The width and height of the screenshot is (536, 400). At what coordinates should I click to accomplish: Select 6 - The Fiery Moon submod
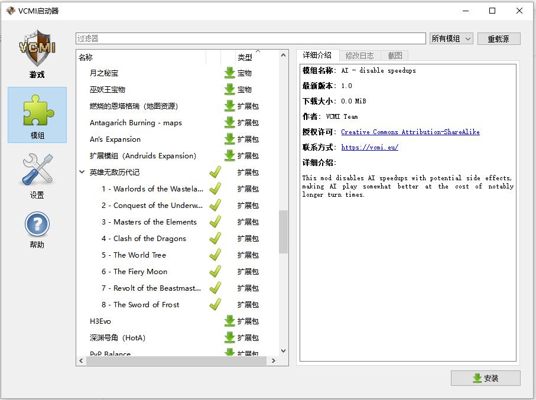coord(178,271)
